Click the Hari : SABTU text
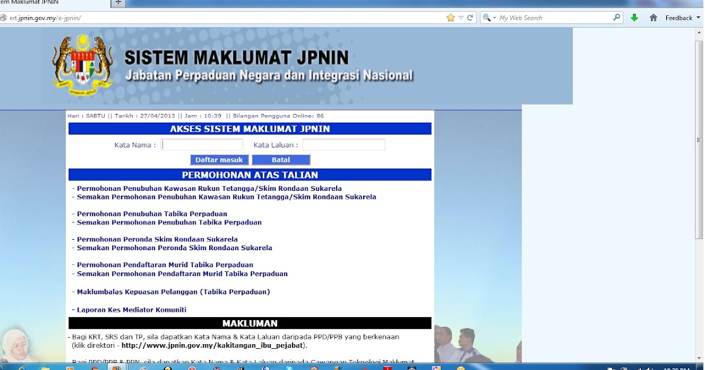 coord(86,116)
